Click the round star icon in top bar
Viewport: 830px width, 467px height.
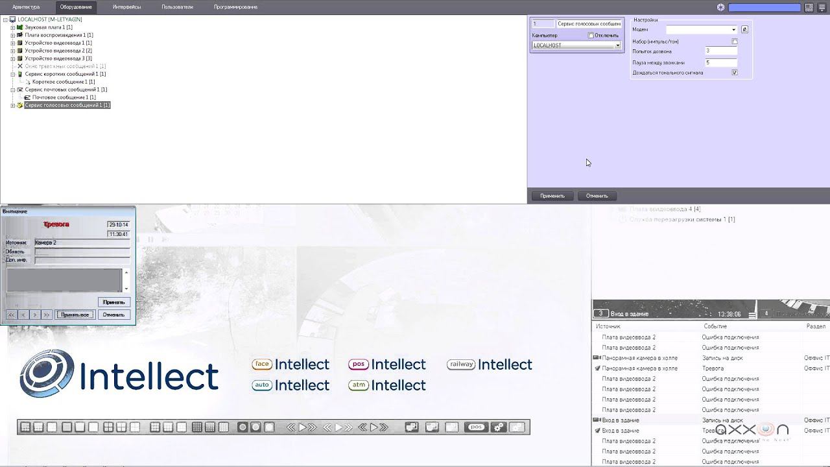click(720, 8)
